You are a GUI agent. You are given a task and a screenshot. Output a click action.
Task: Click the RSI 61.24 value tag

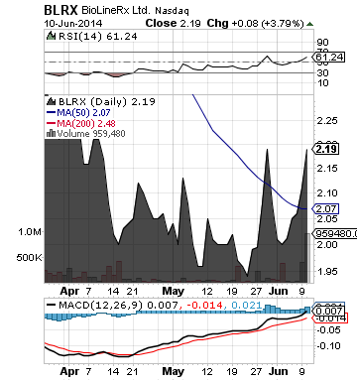pos(328,58)
